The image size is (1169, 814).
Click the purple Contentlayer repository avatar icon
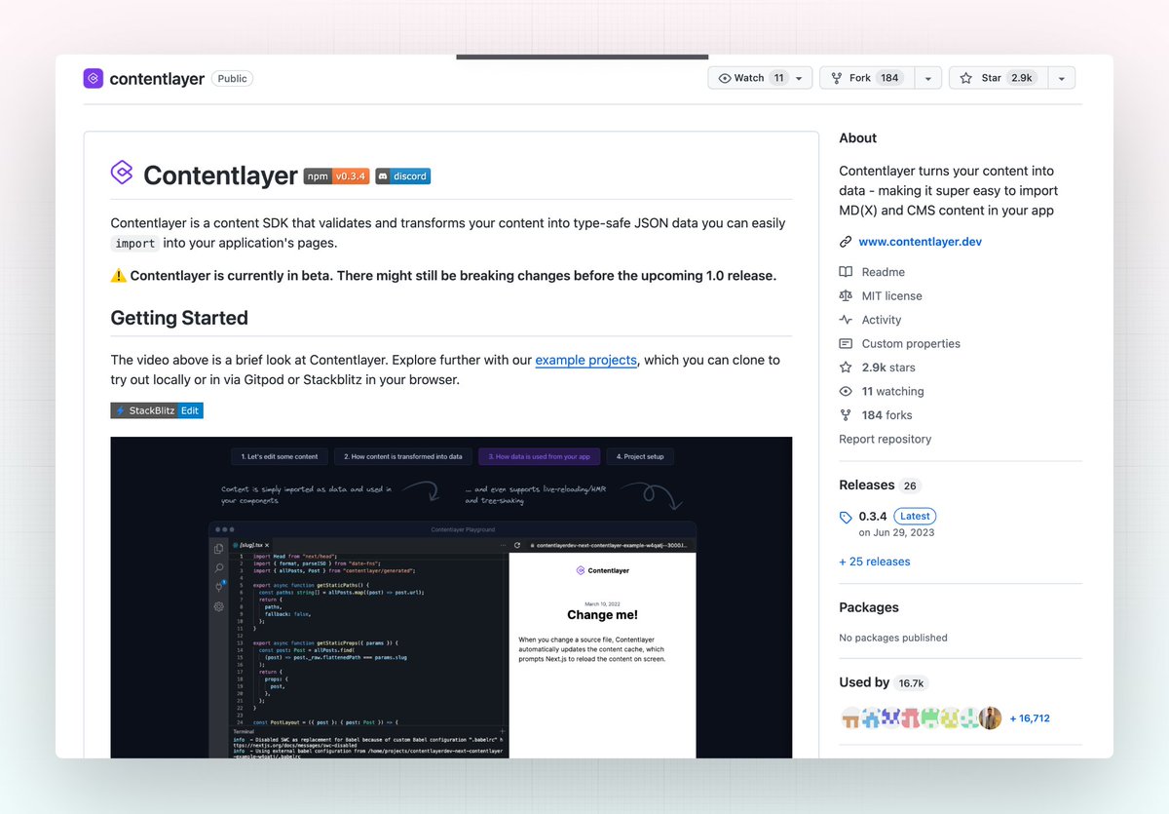click(94, 79)
